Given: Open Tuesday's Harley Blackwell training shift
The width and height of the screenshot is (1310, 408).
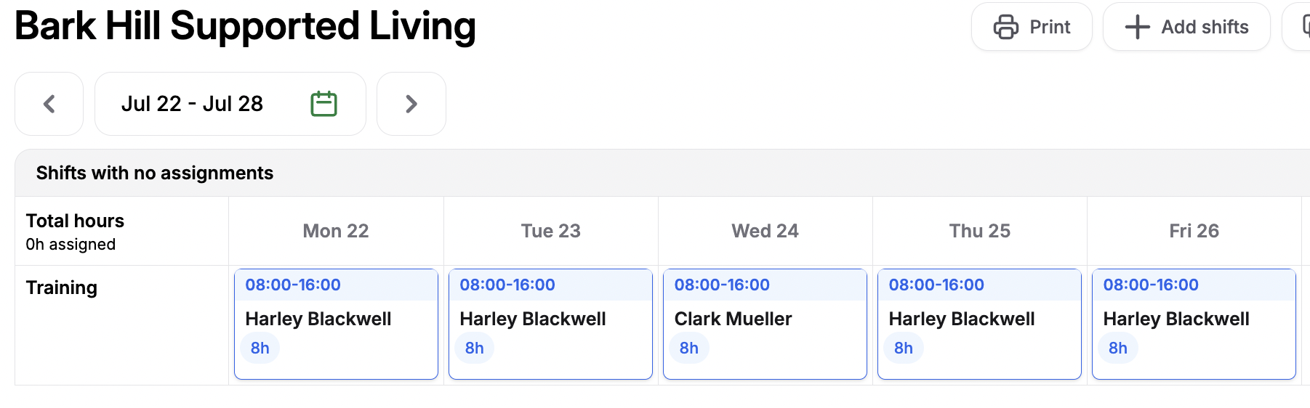Looking at the screenshot, I should (550, 324).
